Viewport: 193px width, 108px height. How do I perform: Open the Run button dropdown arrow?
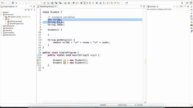click(54, 3)
